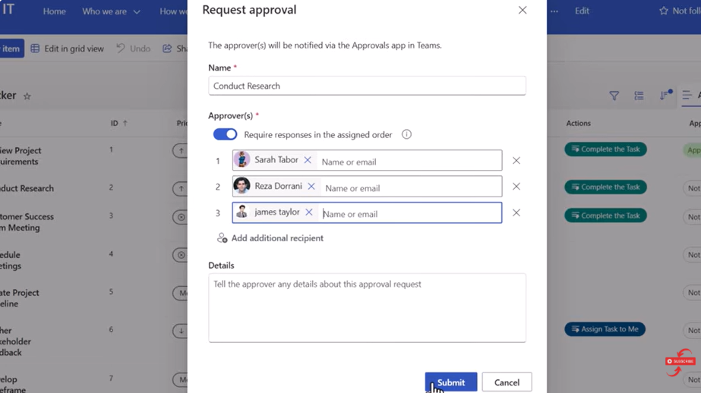Click Edit in grid view

(67, 49)
